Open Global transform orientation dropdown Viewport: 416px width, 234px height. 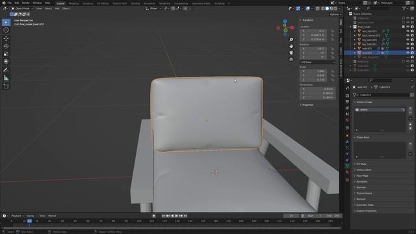[153, 8]
